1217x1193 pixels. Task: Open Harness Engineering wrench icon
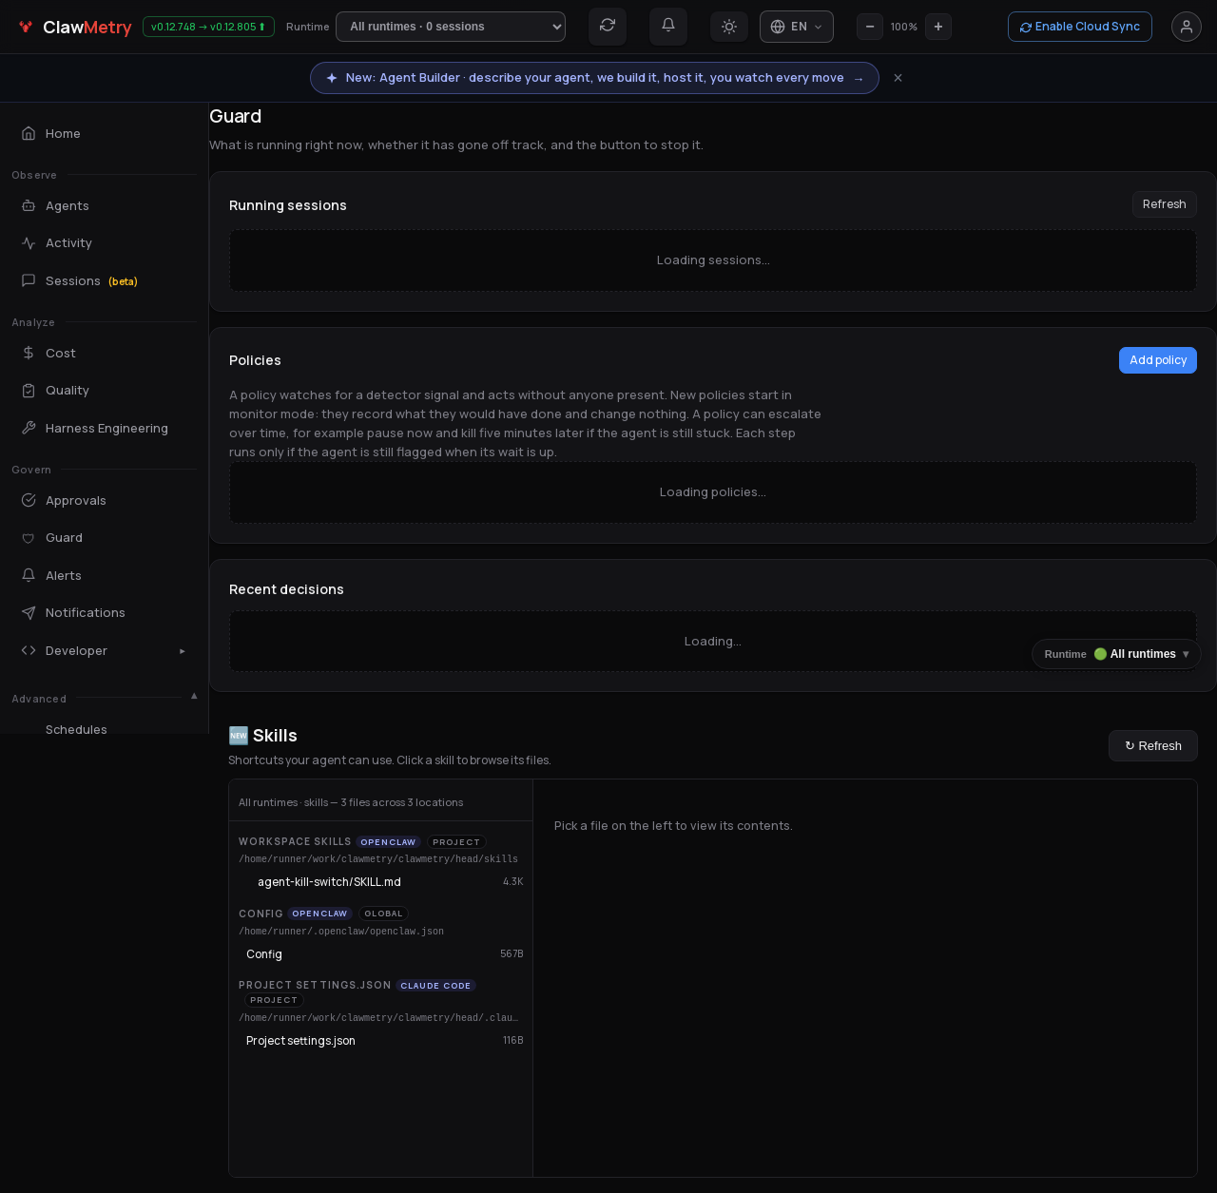click(29, 428)
